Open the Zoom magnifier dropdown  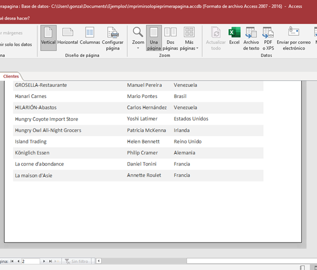pyautogui.click(x=138, y=38)
